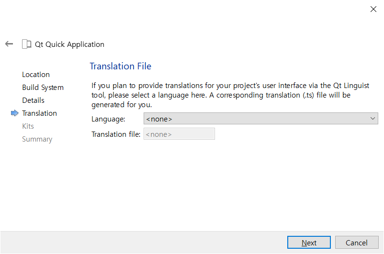Click the Qt Linguist description paragraph
This screenshot has width=384, height=254.
pyautogui.click(x=230, y=95)
